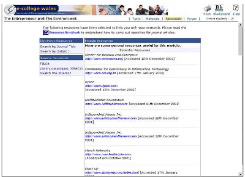Open the Start Up URL
This screenshot has width=245, height=177.
coord(112,172)
